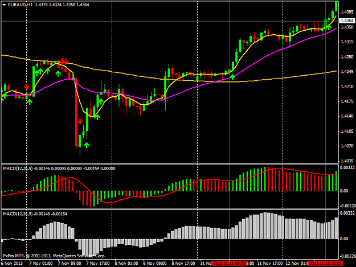Click -0.00226 on the grey MACD panel scale

click(x=347, y=256)
